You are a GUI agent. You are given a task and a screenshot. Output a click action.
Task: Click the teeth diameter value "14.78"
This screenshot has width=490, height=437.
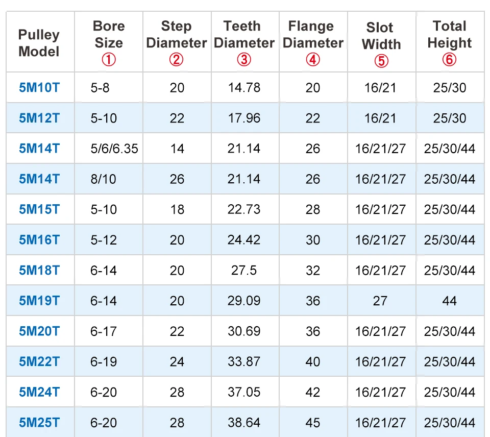(x=244, y=87)
